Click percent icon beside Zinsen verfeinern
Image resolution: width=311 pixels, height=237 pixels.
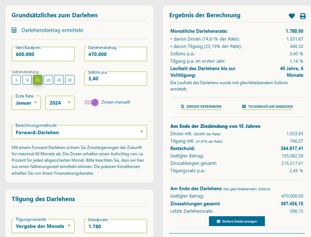[183, 107]
